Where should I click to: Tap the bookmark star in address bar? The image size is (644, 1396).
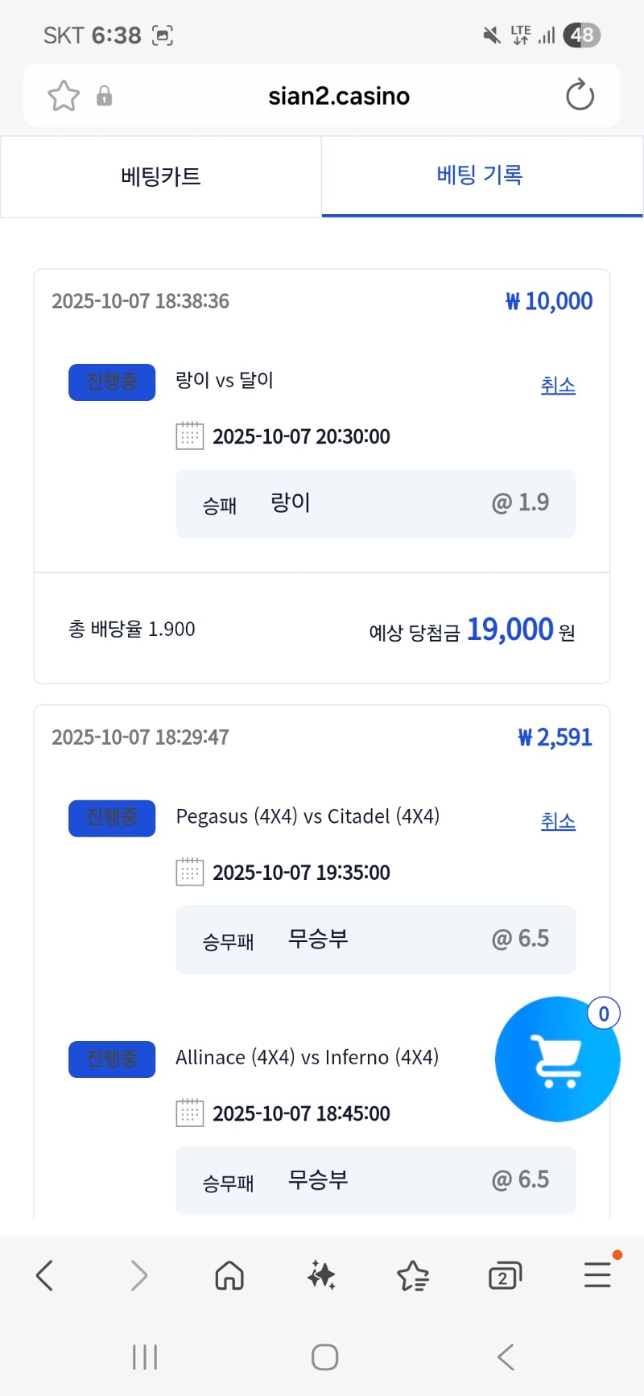coord(64,96)
